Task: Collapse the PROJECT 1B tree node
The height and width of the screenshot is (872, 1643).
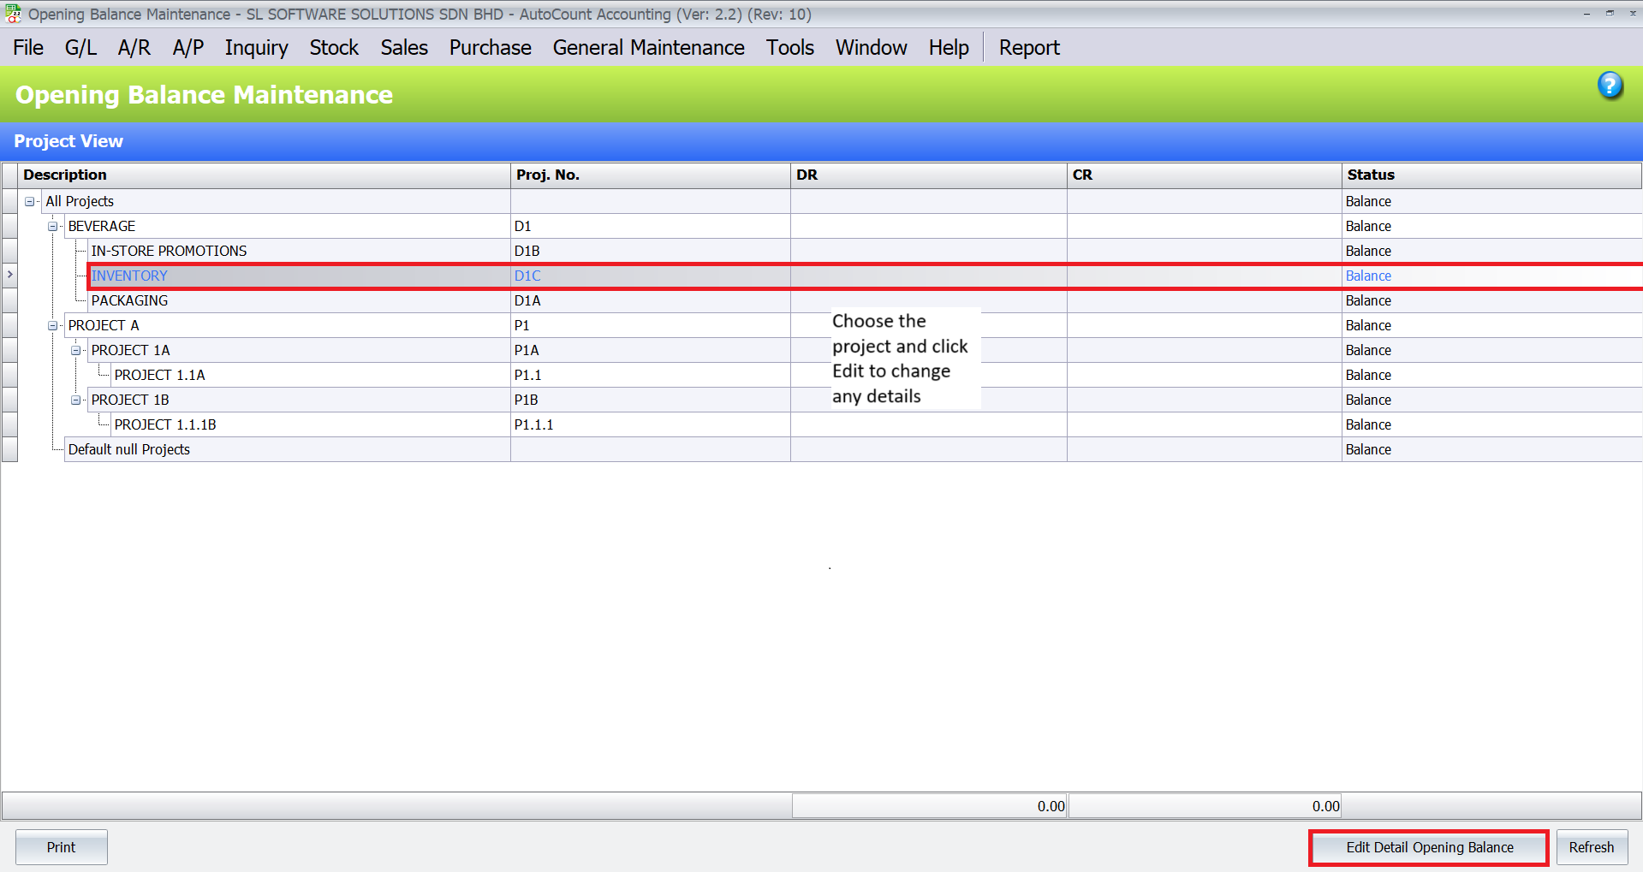Action: (76, 400)
